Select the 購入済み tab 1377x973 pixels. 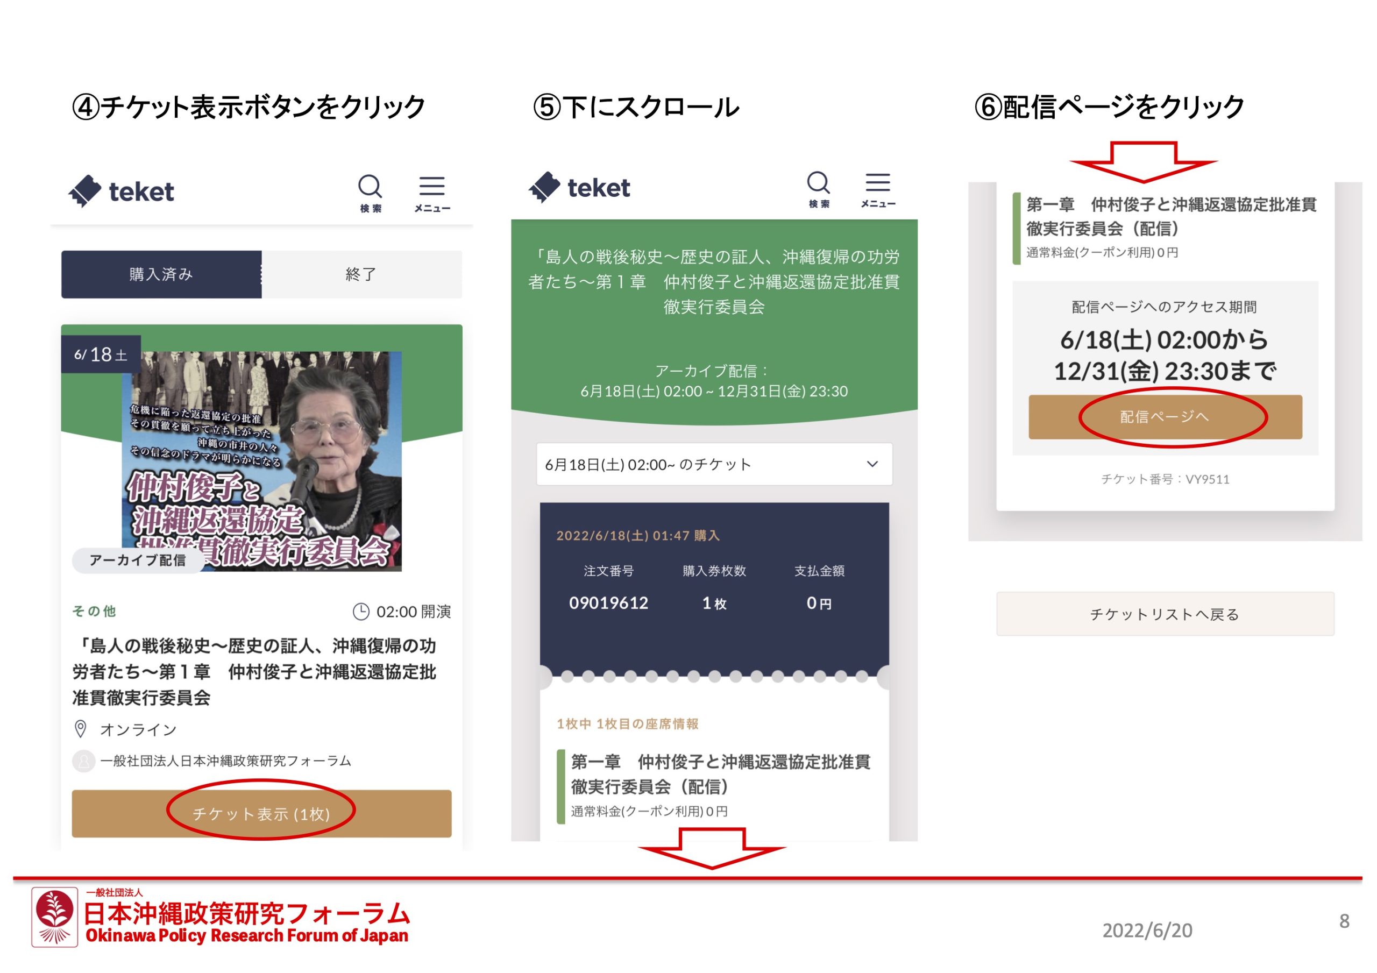click(x=161, y=274)
